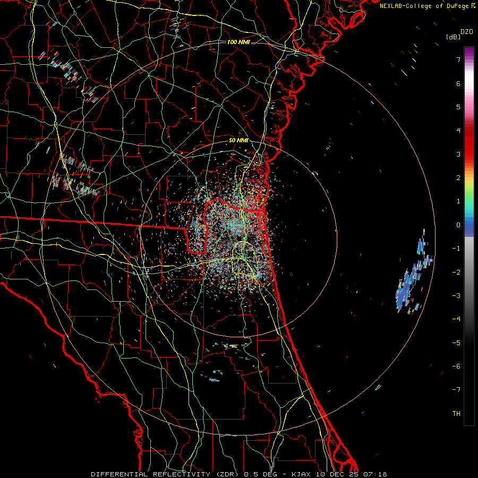Click the '[dB]' unit label
478x478 pixels.
point(453,37)
